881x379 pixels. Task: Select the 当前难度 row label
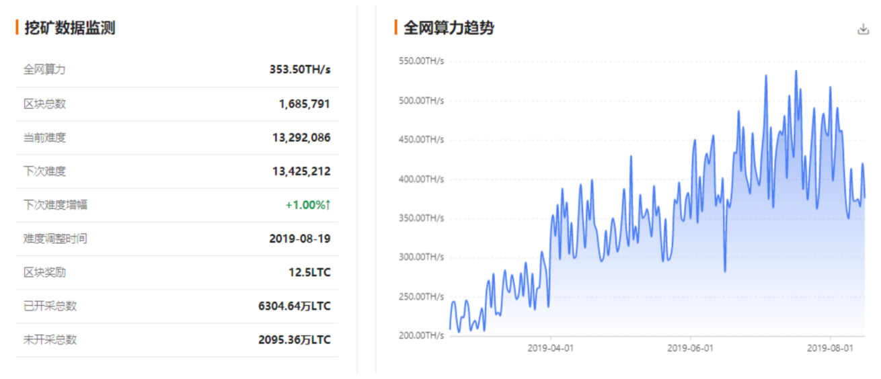44,137
